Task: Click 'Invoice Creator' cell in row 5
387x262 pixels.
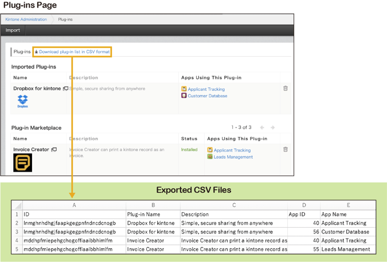Action: coord(153,249)
